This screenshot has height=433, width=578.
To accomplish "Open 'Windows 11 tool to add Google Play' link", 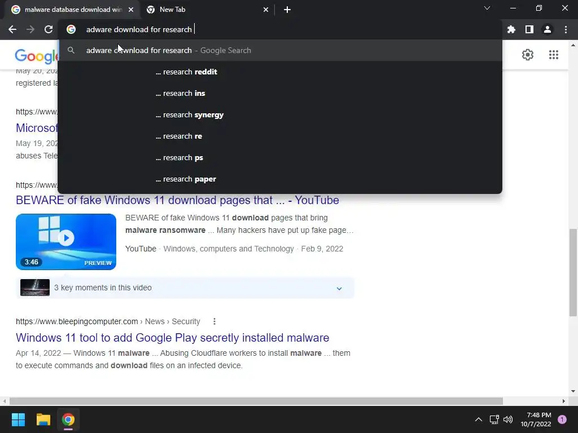I will coord(173,338).
